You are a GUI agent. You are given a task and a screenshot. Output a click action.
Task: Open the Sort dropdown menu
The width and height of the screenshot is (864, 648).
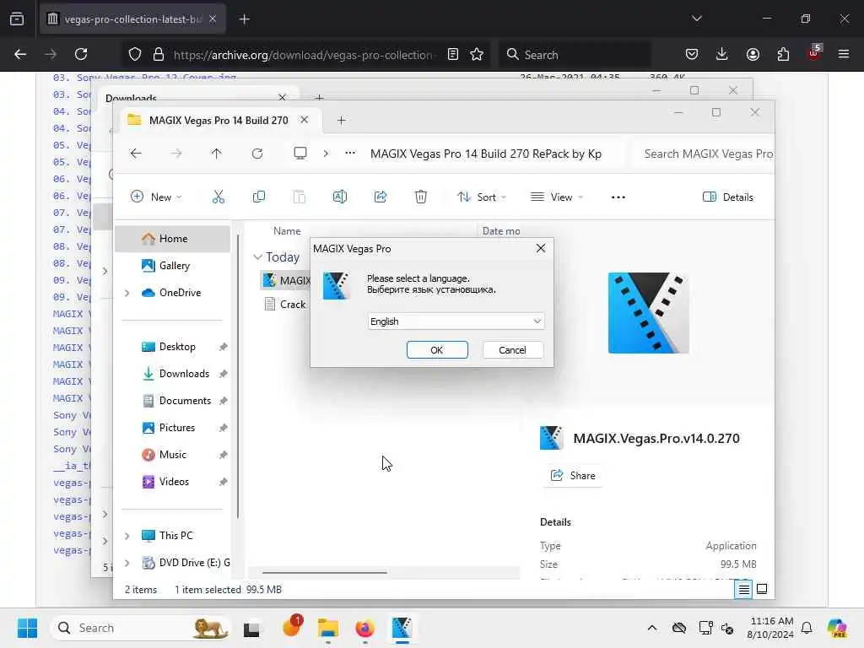pos(481,197)
